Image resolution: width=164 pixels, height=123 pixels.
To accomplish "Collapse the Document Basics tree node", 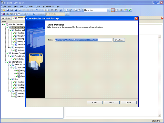I will pyautogui.click(x=6, y=27).
